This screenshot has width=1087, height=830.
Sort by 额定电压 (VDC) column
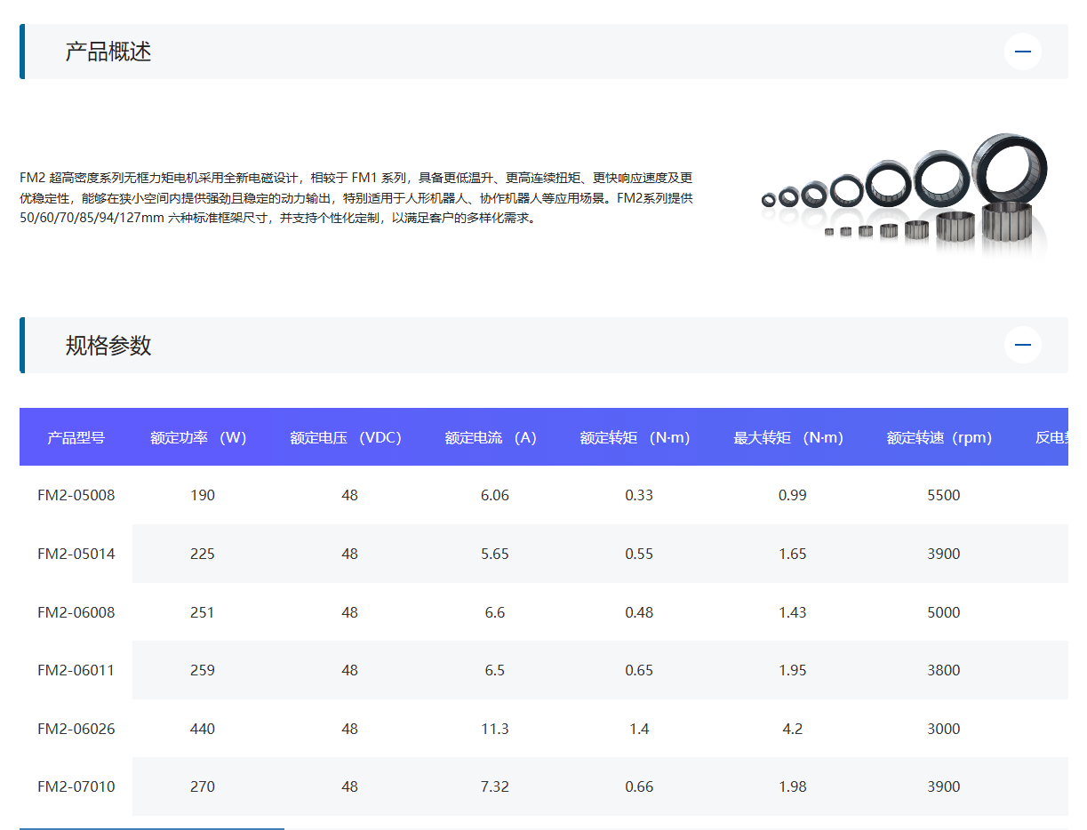coord(345,437)
